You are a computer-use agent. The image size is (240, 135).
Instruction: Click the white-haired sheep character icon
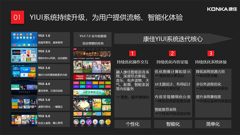[95, 122]
